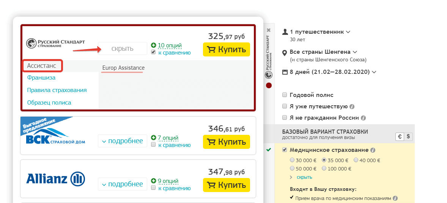Open the 1 путешественник dropdown
This screenshot has width=447, height=203.
320,32
